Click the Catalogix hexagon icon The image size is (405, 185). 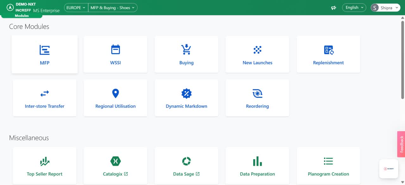click(x=115, y=161)
